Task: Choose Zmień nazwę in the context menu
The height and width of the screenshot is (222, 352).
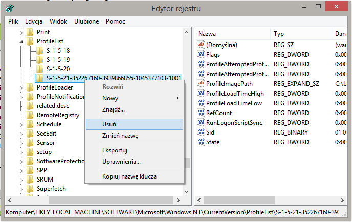Action: coord(135,136)
